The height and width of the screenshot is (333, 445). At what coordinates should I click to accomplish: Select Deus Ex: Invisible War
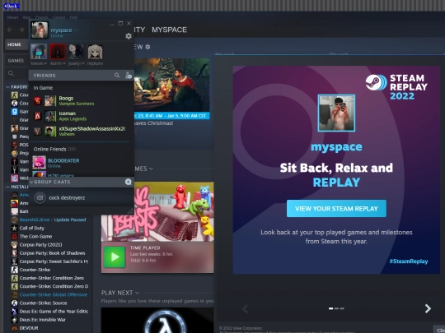(42, 320)
